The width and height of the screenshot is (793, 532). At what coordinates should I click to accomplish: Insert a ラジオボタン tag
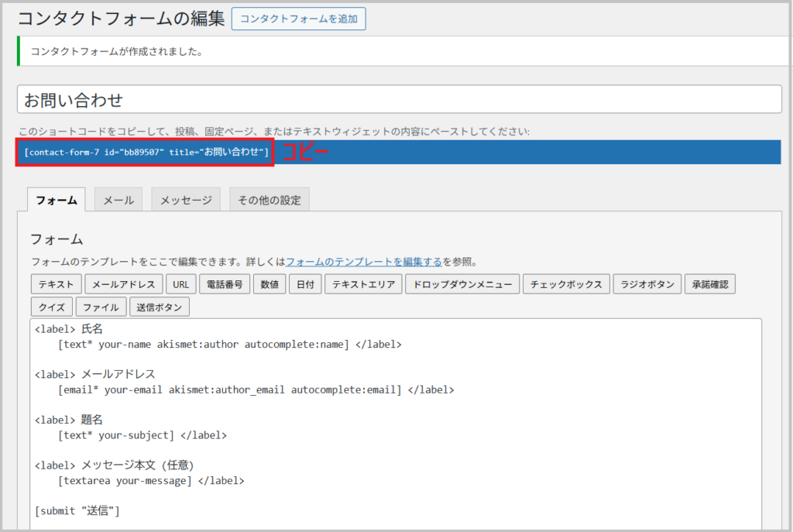(x=647, y=284)
